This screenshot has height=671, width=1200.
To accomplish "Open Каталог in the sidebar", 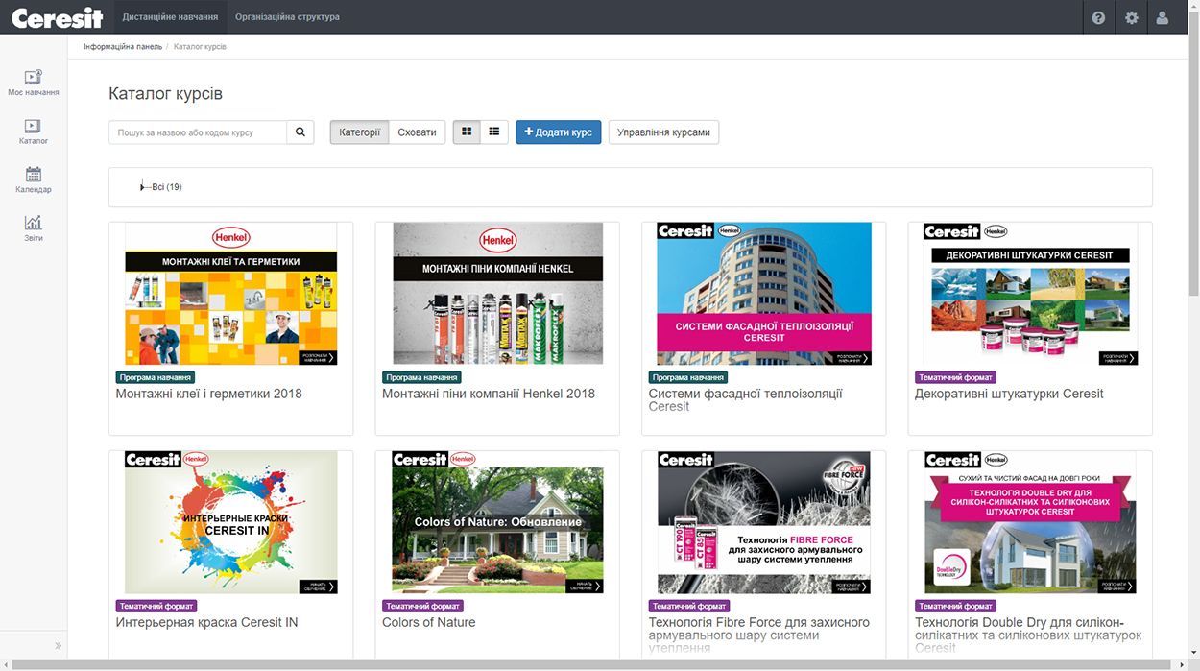I will coord(34,132).
